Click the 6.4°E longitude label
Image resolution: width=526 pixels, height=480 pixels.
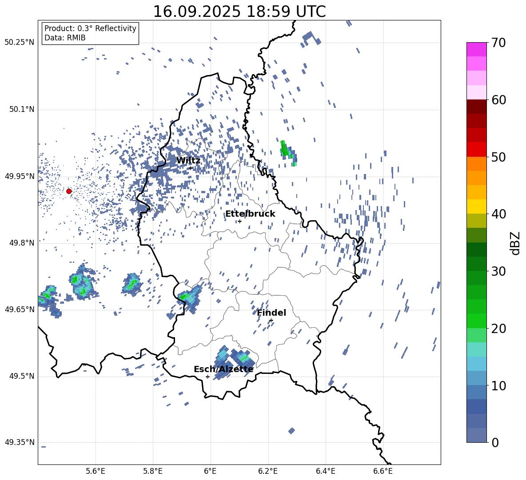click(x=325, y=471)
